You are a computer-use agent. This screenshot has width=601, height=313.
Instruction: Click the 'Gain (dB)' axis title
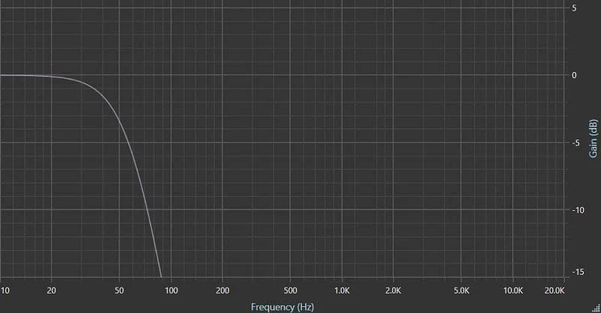[593, 138]
